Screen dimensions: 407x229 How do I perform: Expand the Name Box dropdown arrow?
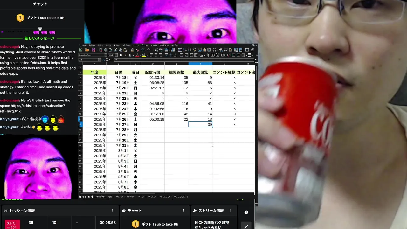coord(99,60)
